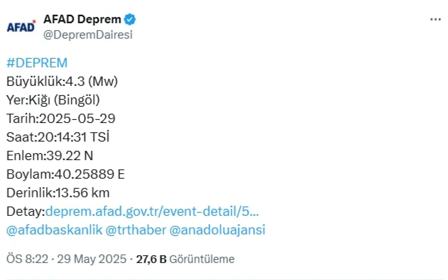Open the deprem.afad.gov.tr event detail link
Image resolution: width=448 pixels, height=280 pixels.
tap(152, 211)
